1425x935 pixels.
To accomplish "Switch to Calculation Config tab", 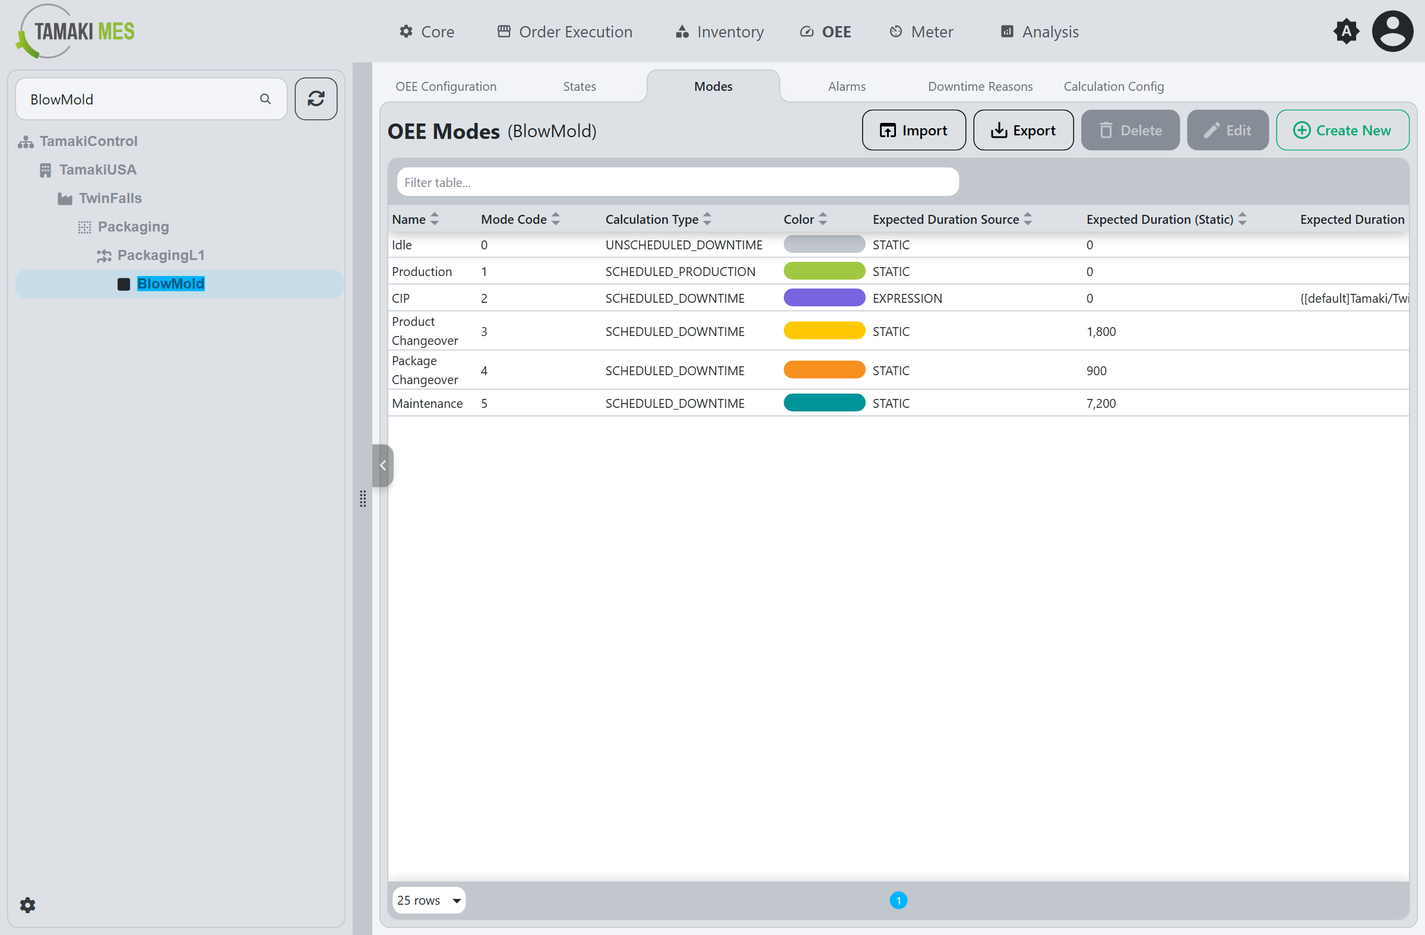I will (1114, 86).
